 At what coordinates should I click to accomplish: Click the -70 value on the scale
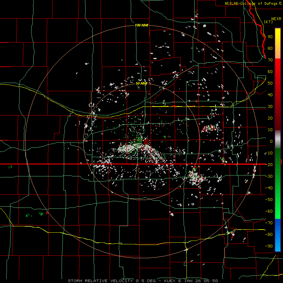click(x=269, y=223)
